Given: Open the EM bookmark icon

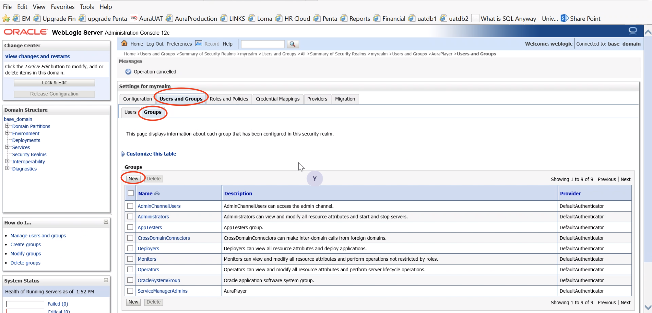Looking at the screenshot, I should [16, 18].
